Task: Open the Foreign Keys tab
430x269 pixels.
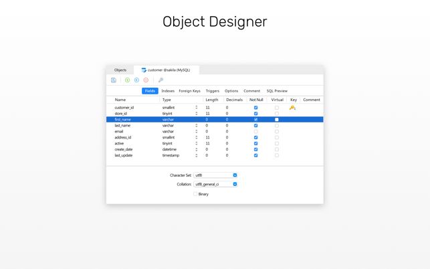Action: (189, 91)
